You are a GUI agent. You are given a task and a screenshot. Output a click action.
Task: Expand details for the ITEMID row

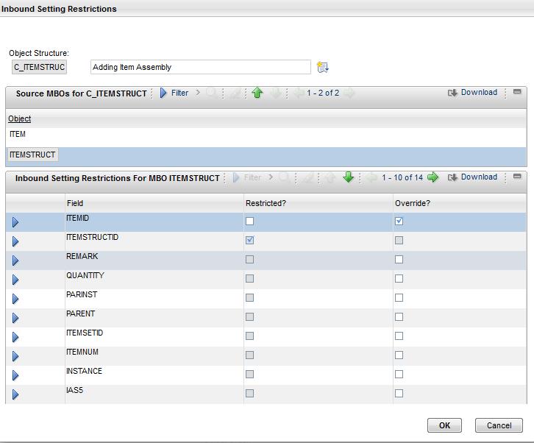(15, 222)
